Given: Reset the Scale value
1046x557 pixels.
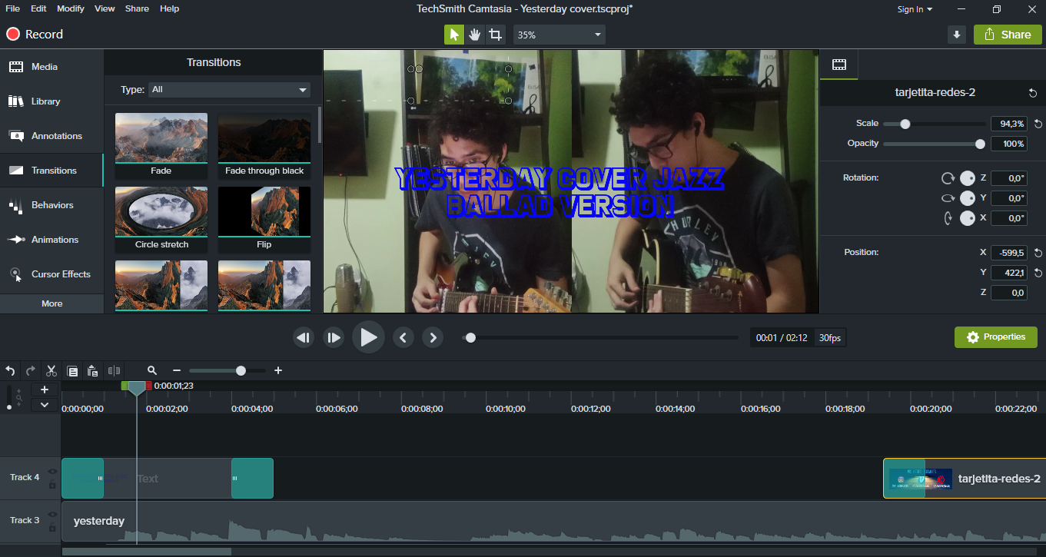Looking at the screenshot, I should coord(1038,124).
